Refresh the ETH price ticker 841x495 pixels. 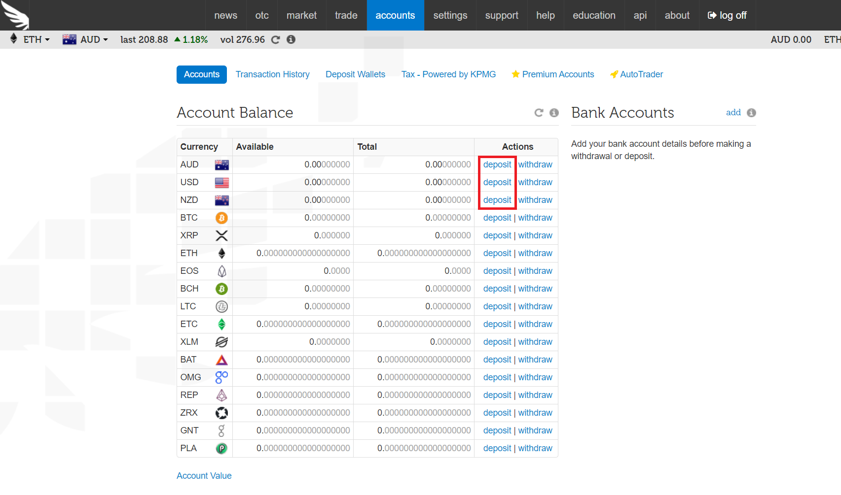point(275,39)
